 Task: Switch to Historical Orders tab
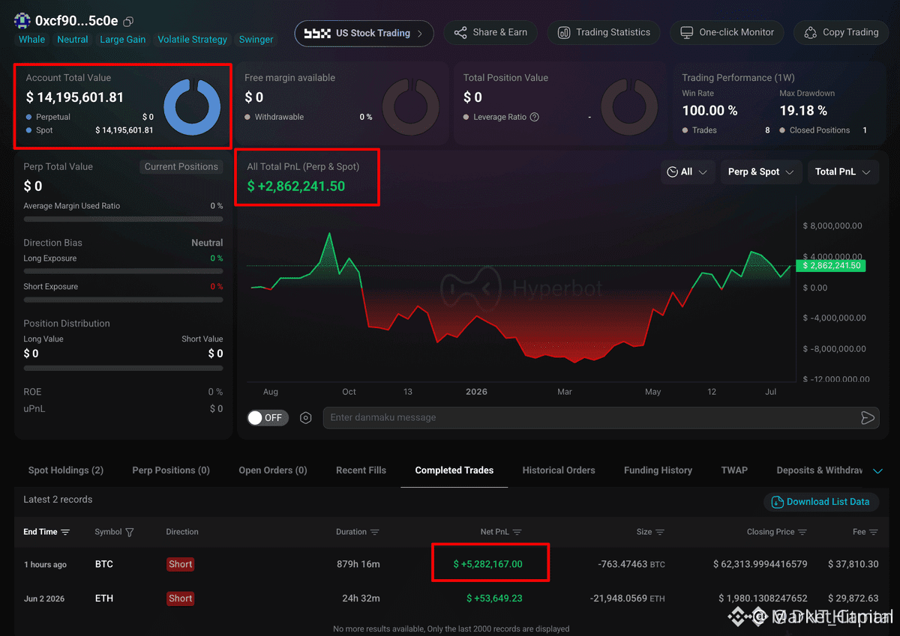(x=559, y=470)
